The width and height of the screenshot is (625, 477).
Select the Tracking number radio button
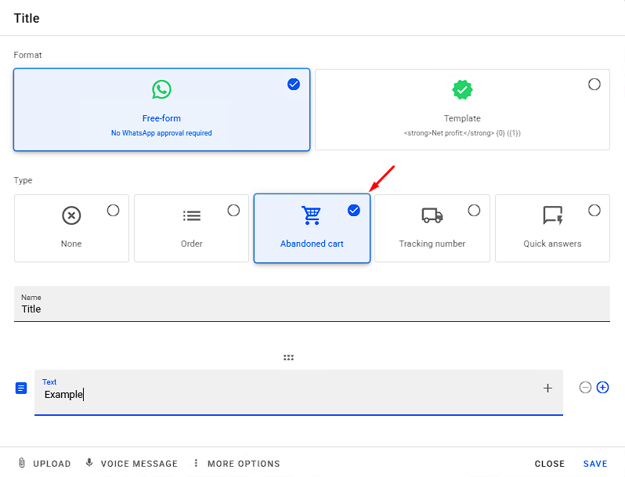(474, 210)
